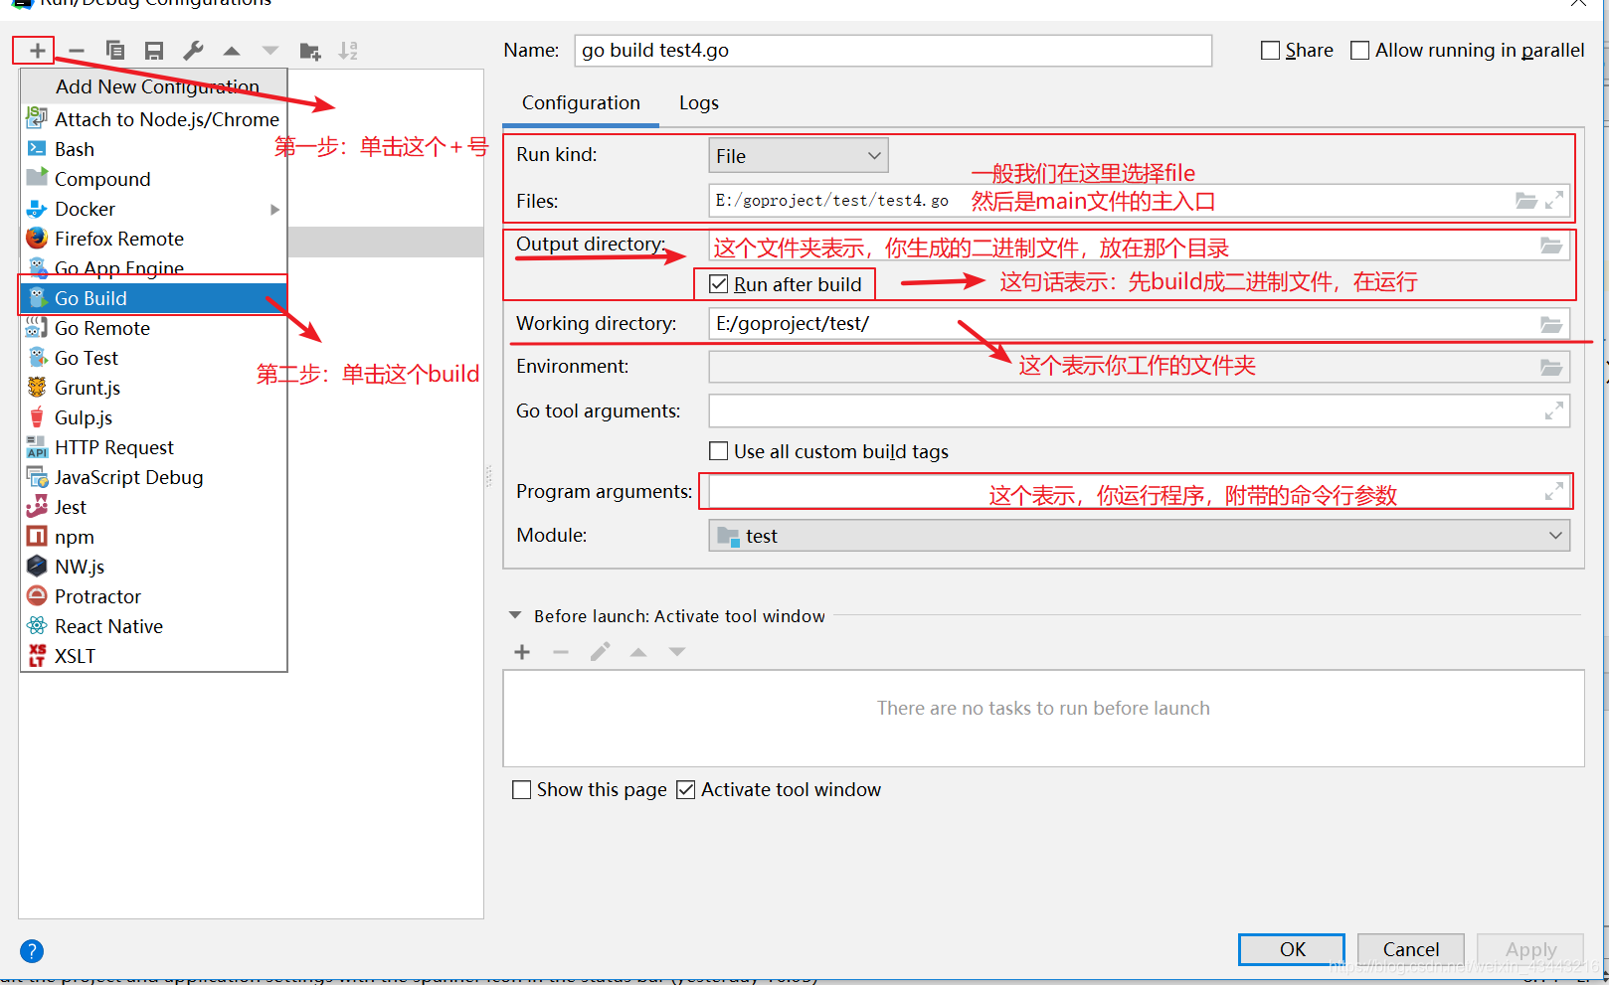Click into the Name field
Image resolution: width=1609 pixels, height=985 pixels.
[x=893, y=51]
